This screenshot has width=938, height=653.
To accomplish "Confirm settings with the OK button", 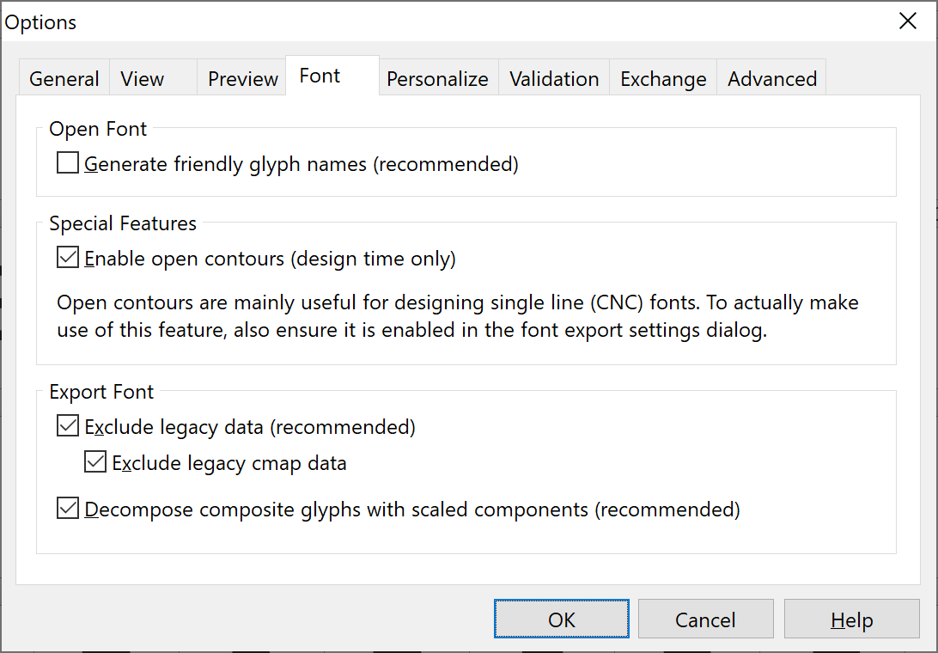I will coord(562,619).
